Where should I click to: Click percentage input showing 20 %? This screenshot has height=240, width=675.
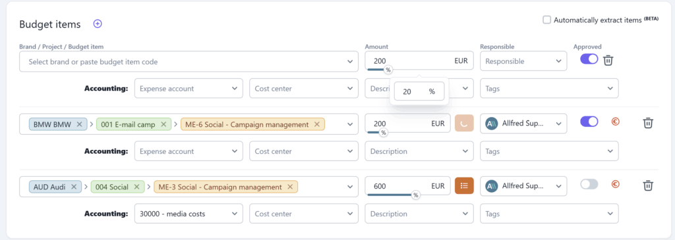[419, 91]
